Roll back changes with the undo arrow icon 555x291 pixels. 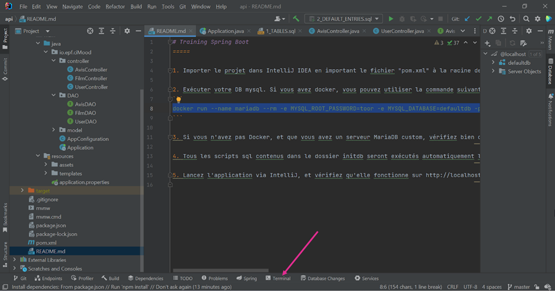tap(512, 19)
